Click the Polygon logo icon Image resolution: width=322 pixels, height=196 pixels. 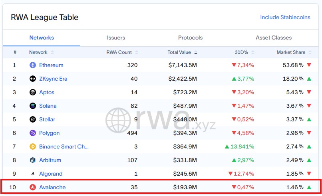point(33,133)
